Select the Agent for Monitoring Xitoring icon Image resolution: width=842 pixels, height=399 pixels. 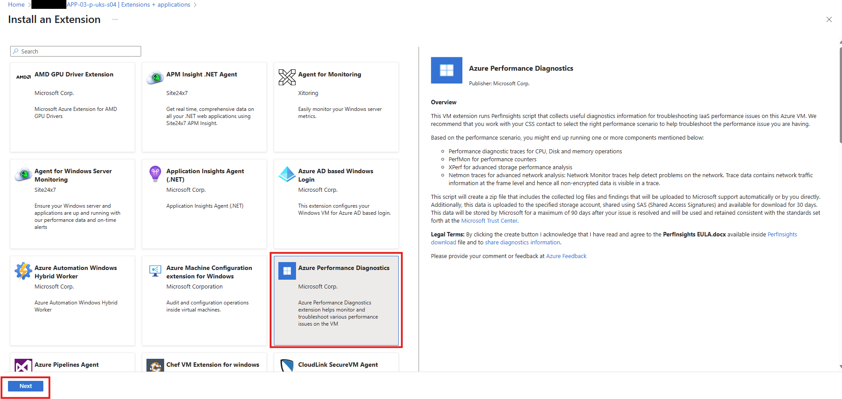(287, 77)
